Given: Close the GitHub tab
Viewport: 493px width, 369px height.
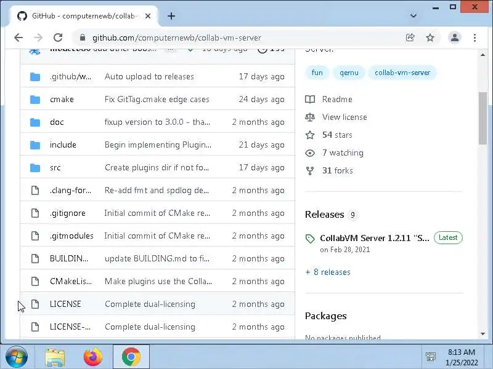Looking at the screenshot, I should pos(148,16).
